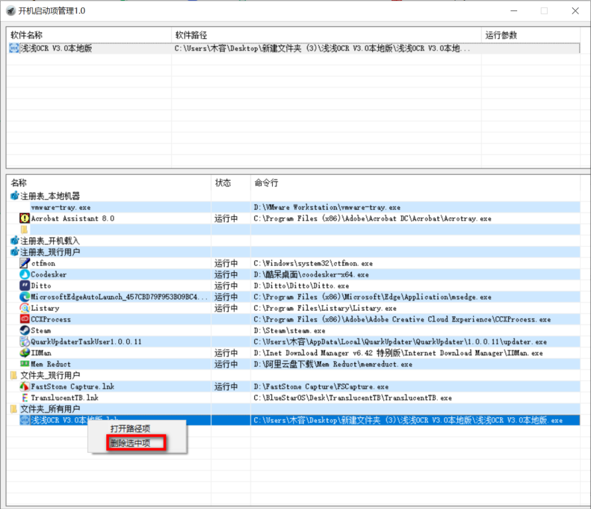Click the 文件夹_现行用户 folder icon
591x509 pixels.
tap(14, 375)
